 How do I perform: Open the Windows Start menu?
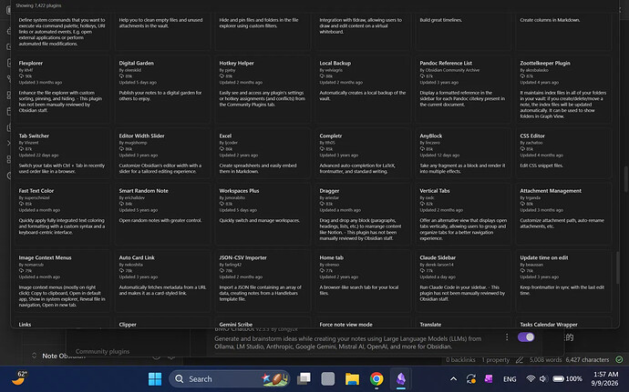tap(155, 378)
